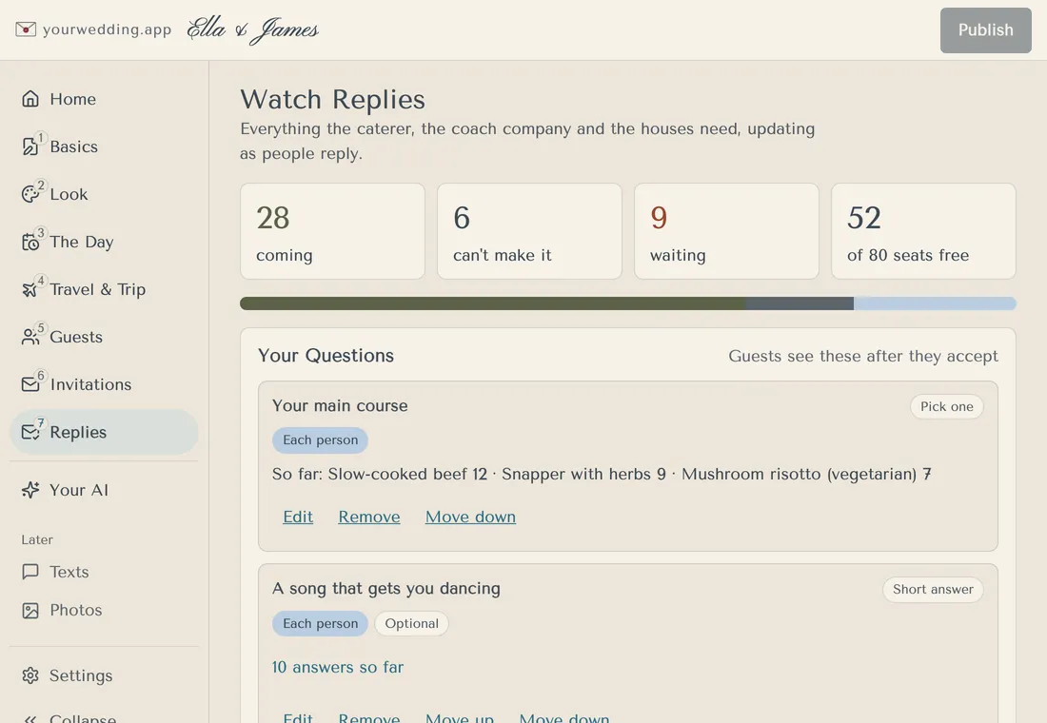Viewport: 1047px width, 723px height.
Task: Click the Pick one type badge
Action: click(x=947, y=406)
